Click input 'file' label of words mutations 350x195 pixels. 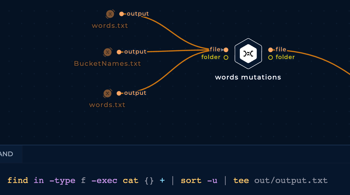click(x=215, y=49)
